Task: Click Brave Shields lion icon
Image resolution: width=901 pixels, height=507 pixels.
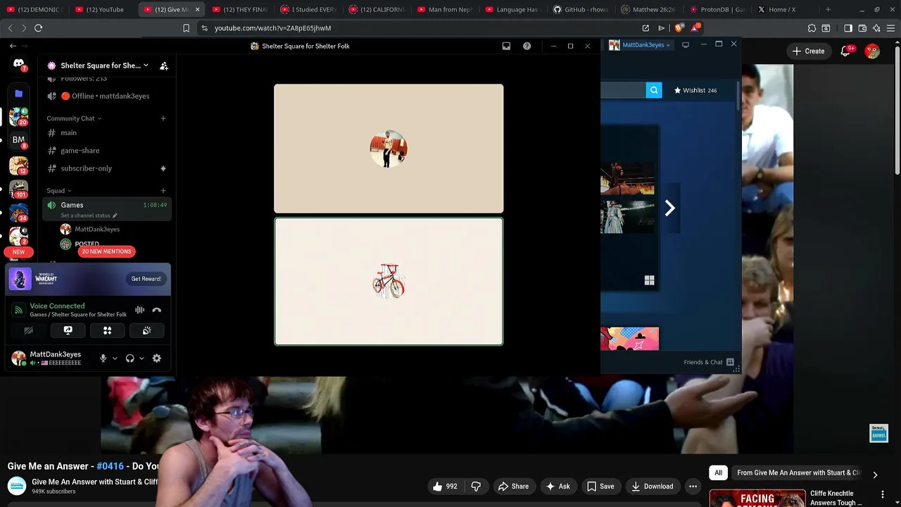Action: [x=679, y=28]
